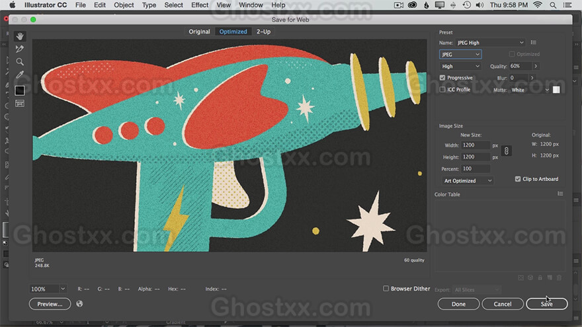Open the JPEG file format dropdown
Image resolution: width=582 pixels, height=327 pixels.
(x=460, y=54)
